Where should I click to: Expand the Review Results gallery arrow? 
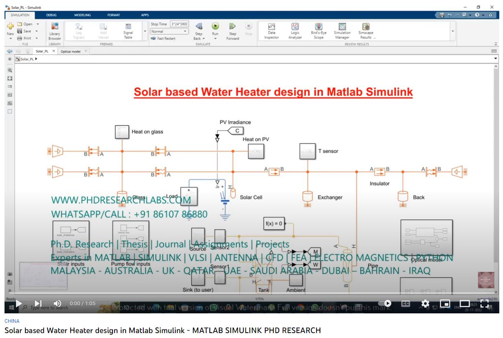click(453, 31)
